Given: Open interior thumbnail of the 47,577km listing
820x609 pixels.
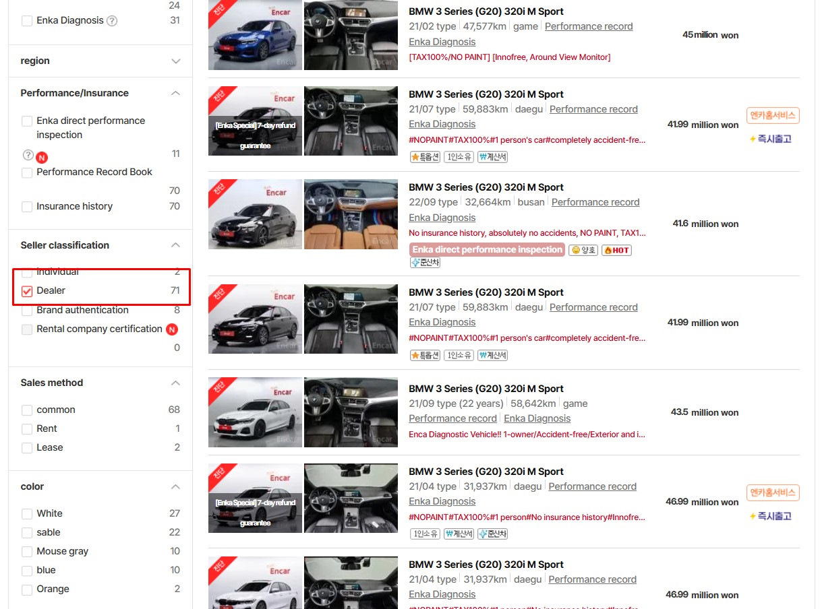Looking at the screenshot, I should (x=351, y=35).
